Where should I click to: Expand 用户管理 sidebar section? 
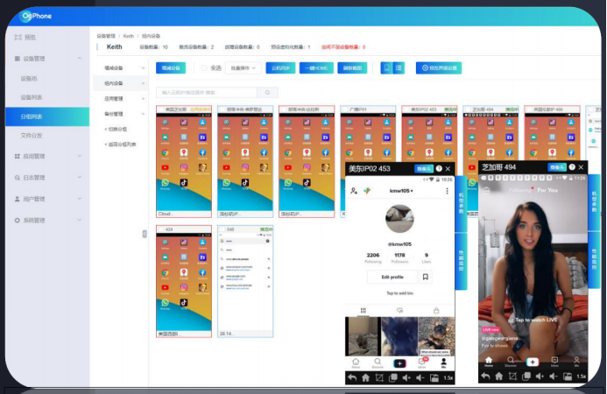(80, 199)
